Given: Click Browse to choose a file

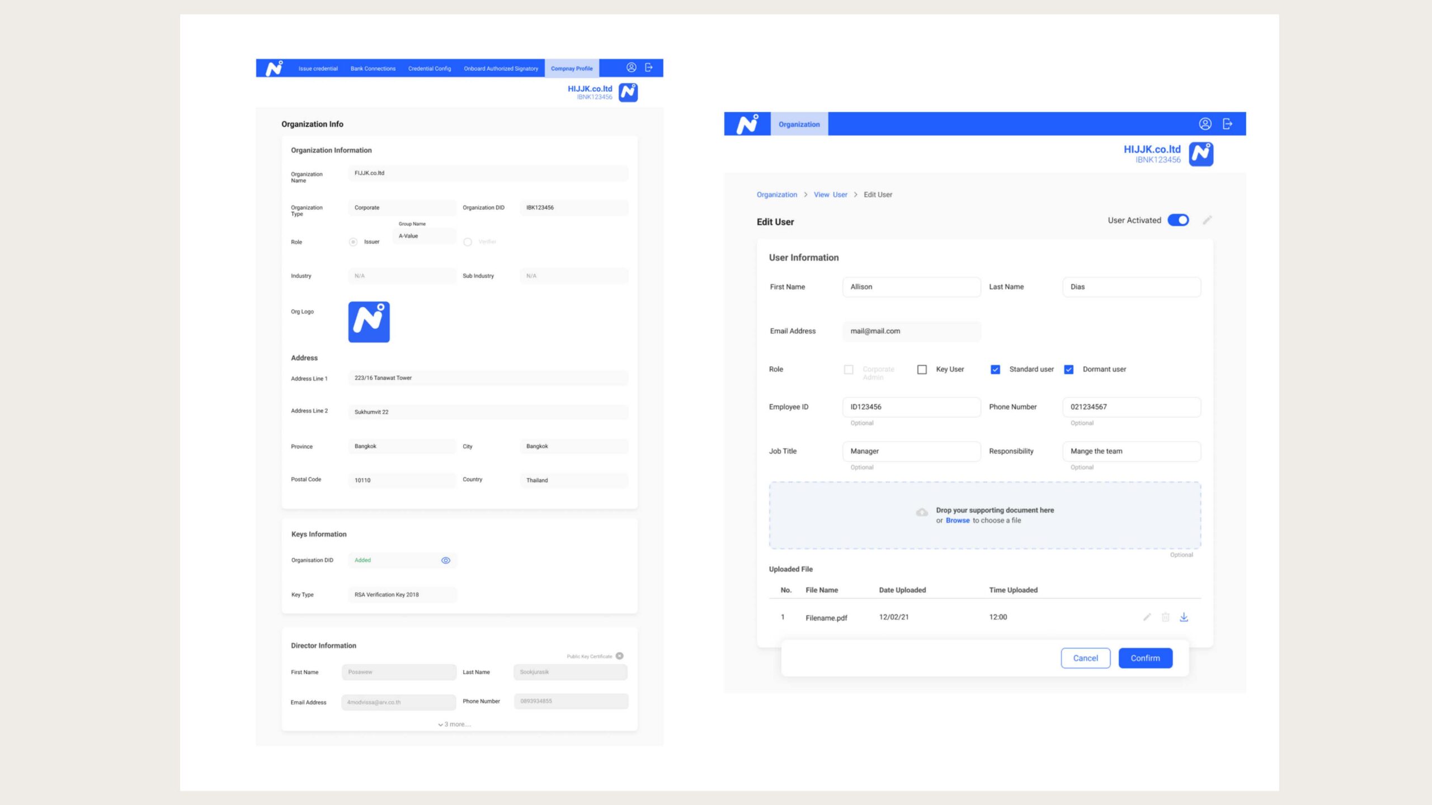Looking at the screenshot, I should tap(957, 520).
